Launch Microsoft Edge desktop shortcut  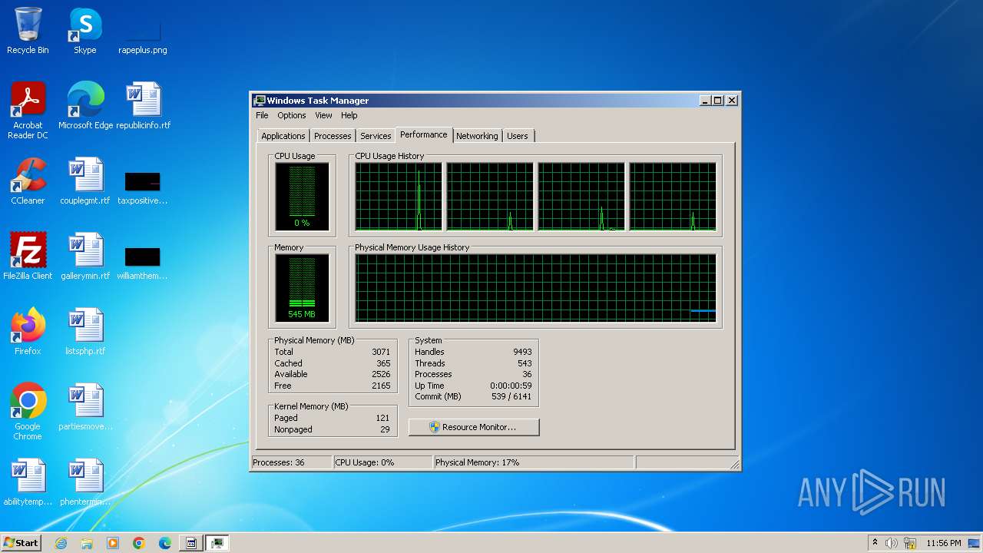point(85,106)
